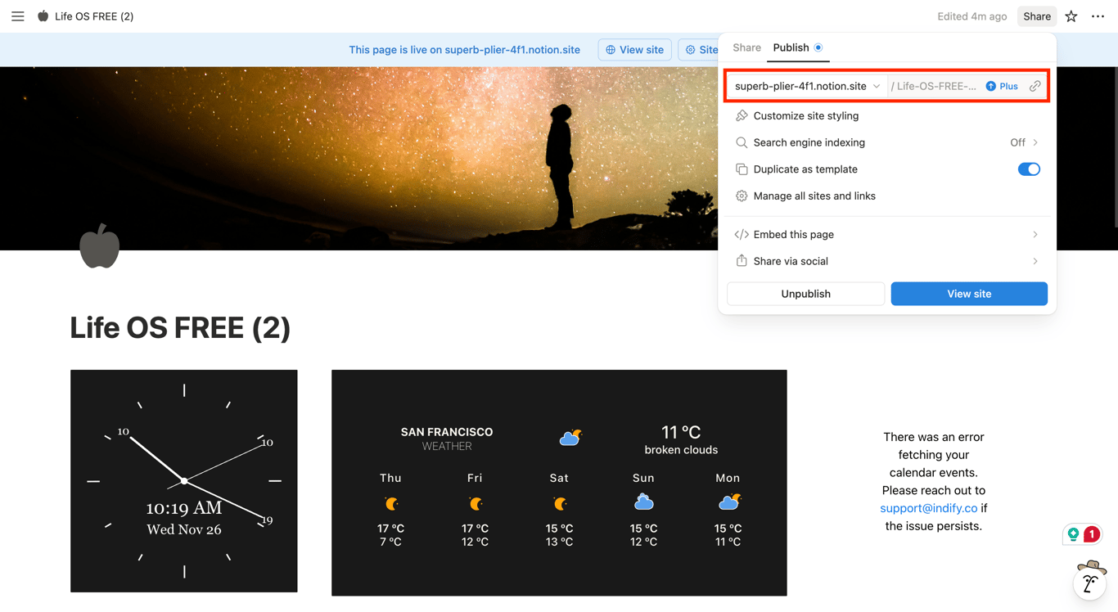Open Manage all sites via the gear icon

(x=742, y=196)
